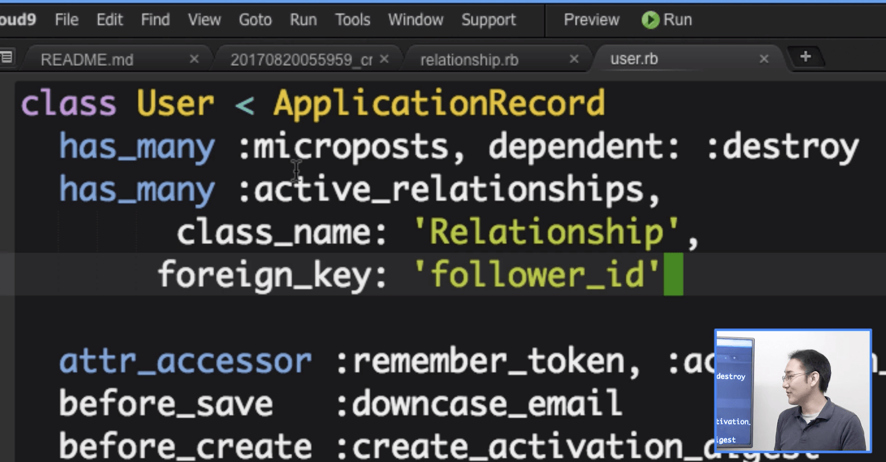Click on the class_name: key
The height and width of the screenshot is (462, 886).
click(282, 233)
